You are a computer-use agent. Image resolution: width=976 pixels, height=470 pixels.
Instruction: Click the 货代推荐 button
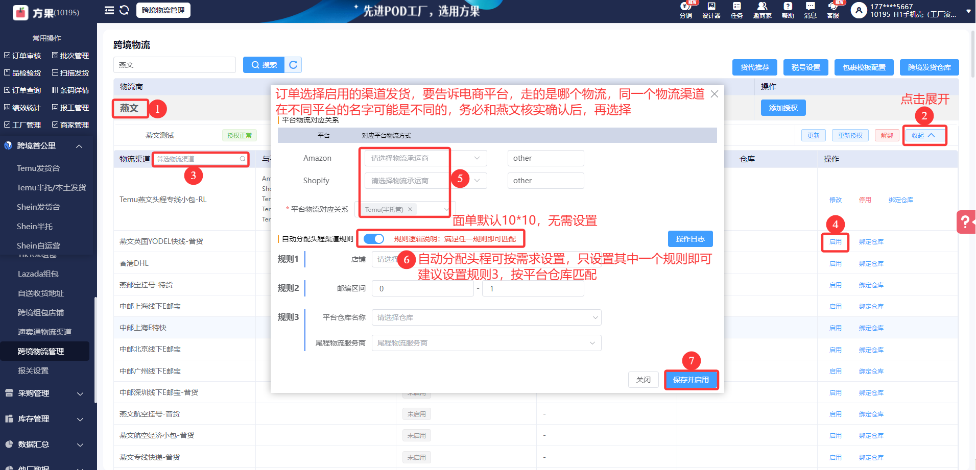[755, 67]
